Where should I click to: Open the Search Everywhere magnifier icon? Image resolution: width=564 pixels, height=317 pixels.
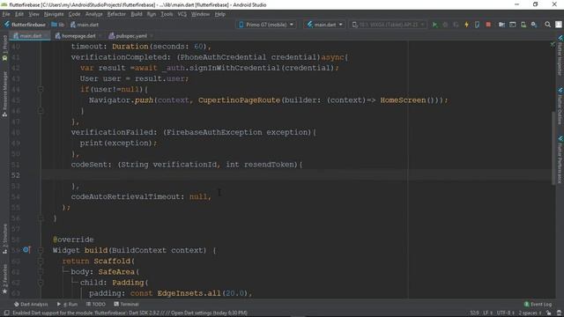click(547, 25)
